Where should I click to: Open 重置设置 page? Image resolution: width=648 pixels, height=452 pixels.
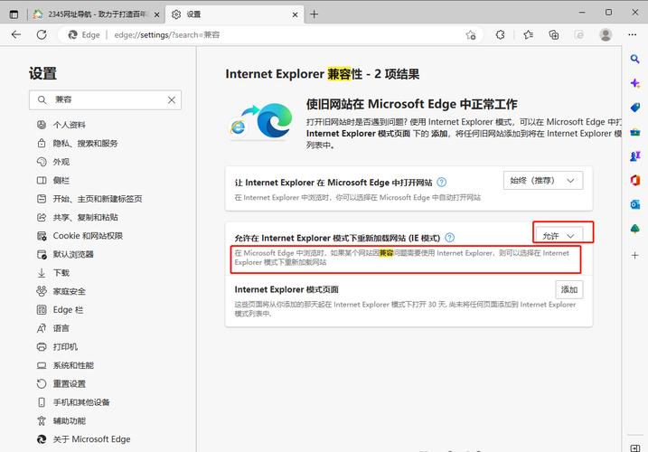(62, 384)
